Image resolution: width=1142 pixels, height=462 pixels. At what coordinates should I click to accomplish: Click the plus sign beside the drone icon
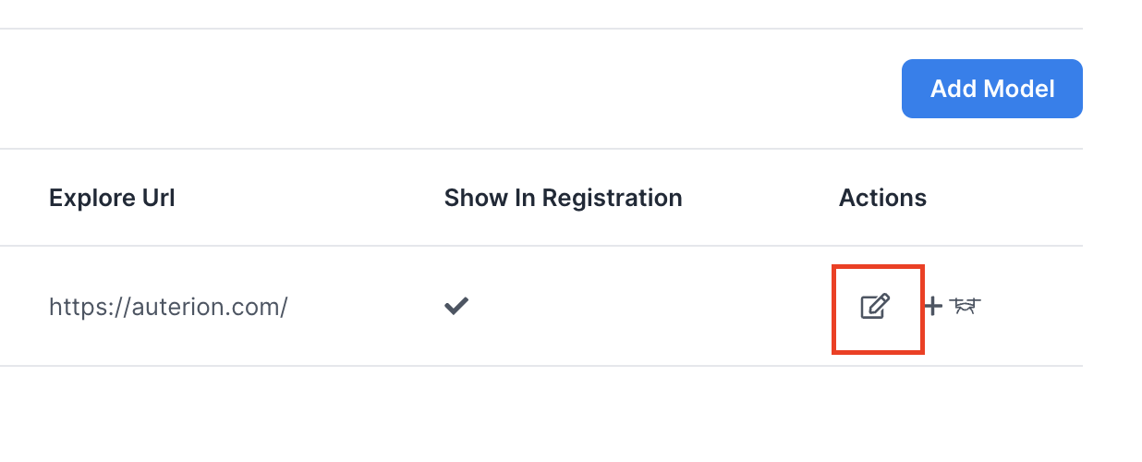[933, 307]
